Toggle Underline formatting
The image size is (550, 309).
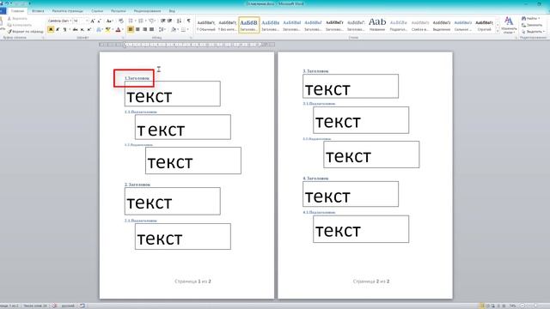[x=64, y=30]
